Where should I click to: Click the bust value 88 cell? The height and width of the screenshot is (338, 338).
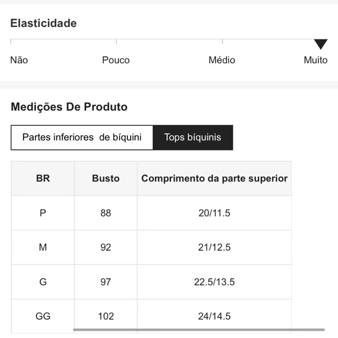pos(106,213)
